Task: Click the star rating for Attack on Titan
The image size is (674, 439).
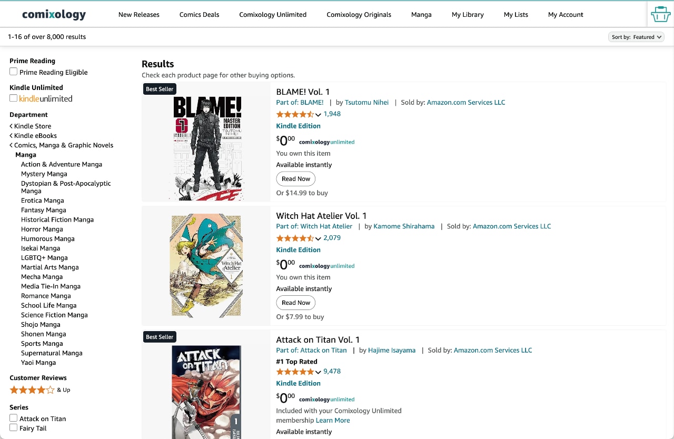Action: click(x=295, y=372)
